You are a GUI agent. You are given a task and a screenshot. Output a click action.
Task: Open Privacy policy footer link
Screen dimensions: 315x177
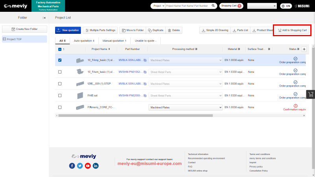tap(256, 166)
